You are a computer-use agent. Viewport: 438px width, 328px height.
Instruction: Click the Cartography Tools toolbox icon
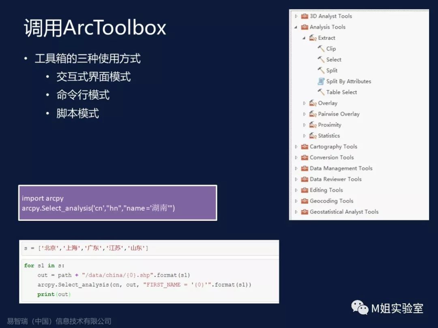(305, 147)
